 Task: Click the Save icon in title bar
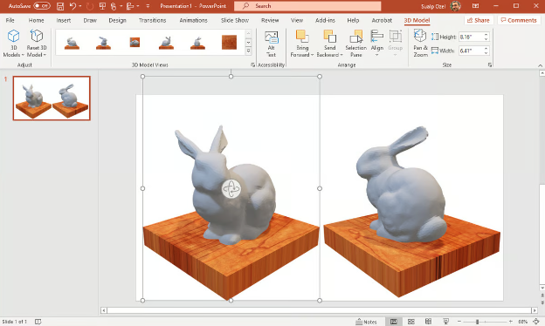coord(60,6)
